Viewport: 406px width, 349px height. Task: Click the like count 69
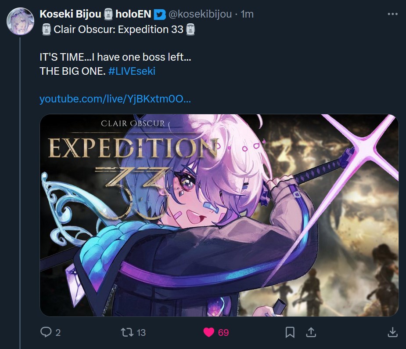[x=223, y=333]
